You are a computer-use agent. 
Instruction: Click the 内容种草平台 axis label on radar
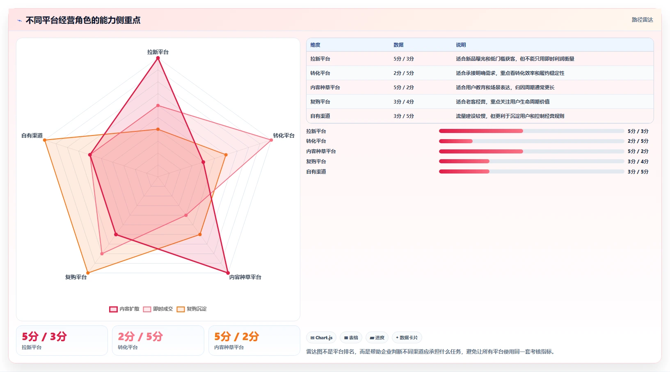(245, 277)
